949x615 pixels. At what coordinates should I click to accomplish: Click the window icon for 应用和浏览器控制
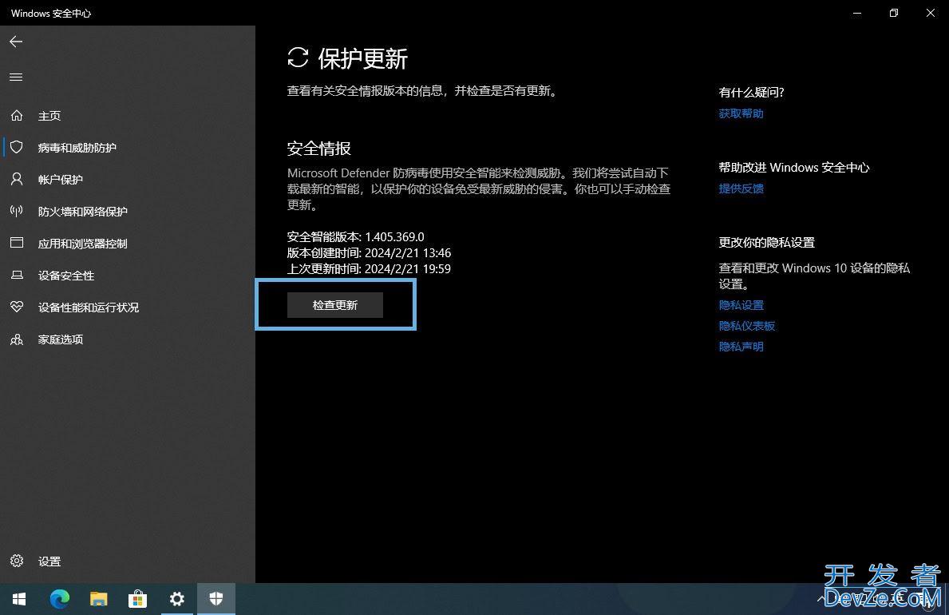tap(17, 243)
